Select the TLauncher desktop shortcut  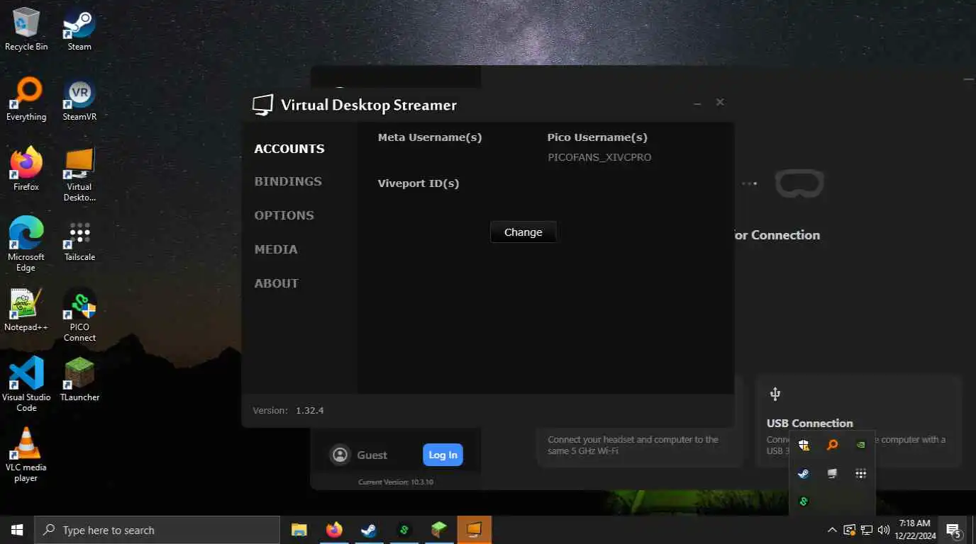pyautogui.click(x=79, y=380)
